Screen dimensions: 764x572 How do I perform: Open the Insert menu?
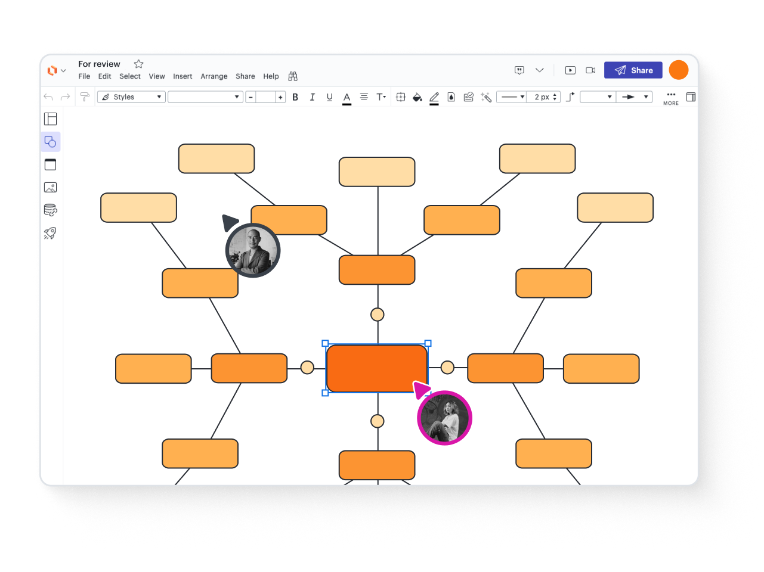tap(183, 76)
